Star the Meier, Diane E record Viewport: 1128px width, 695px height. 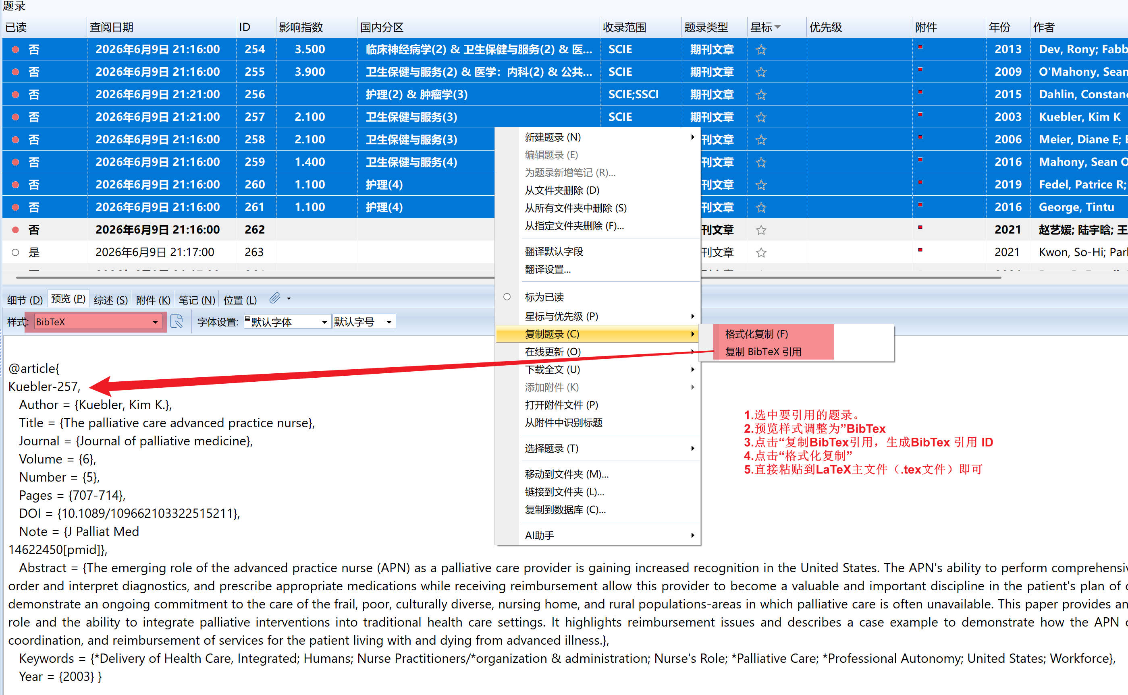(761, 140)
